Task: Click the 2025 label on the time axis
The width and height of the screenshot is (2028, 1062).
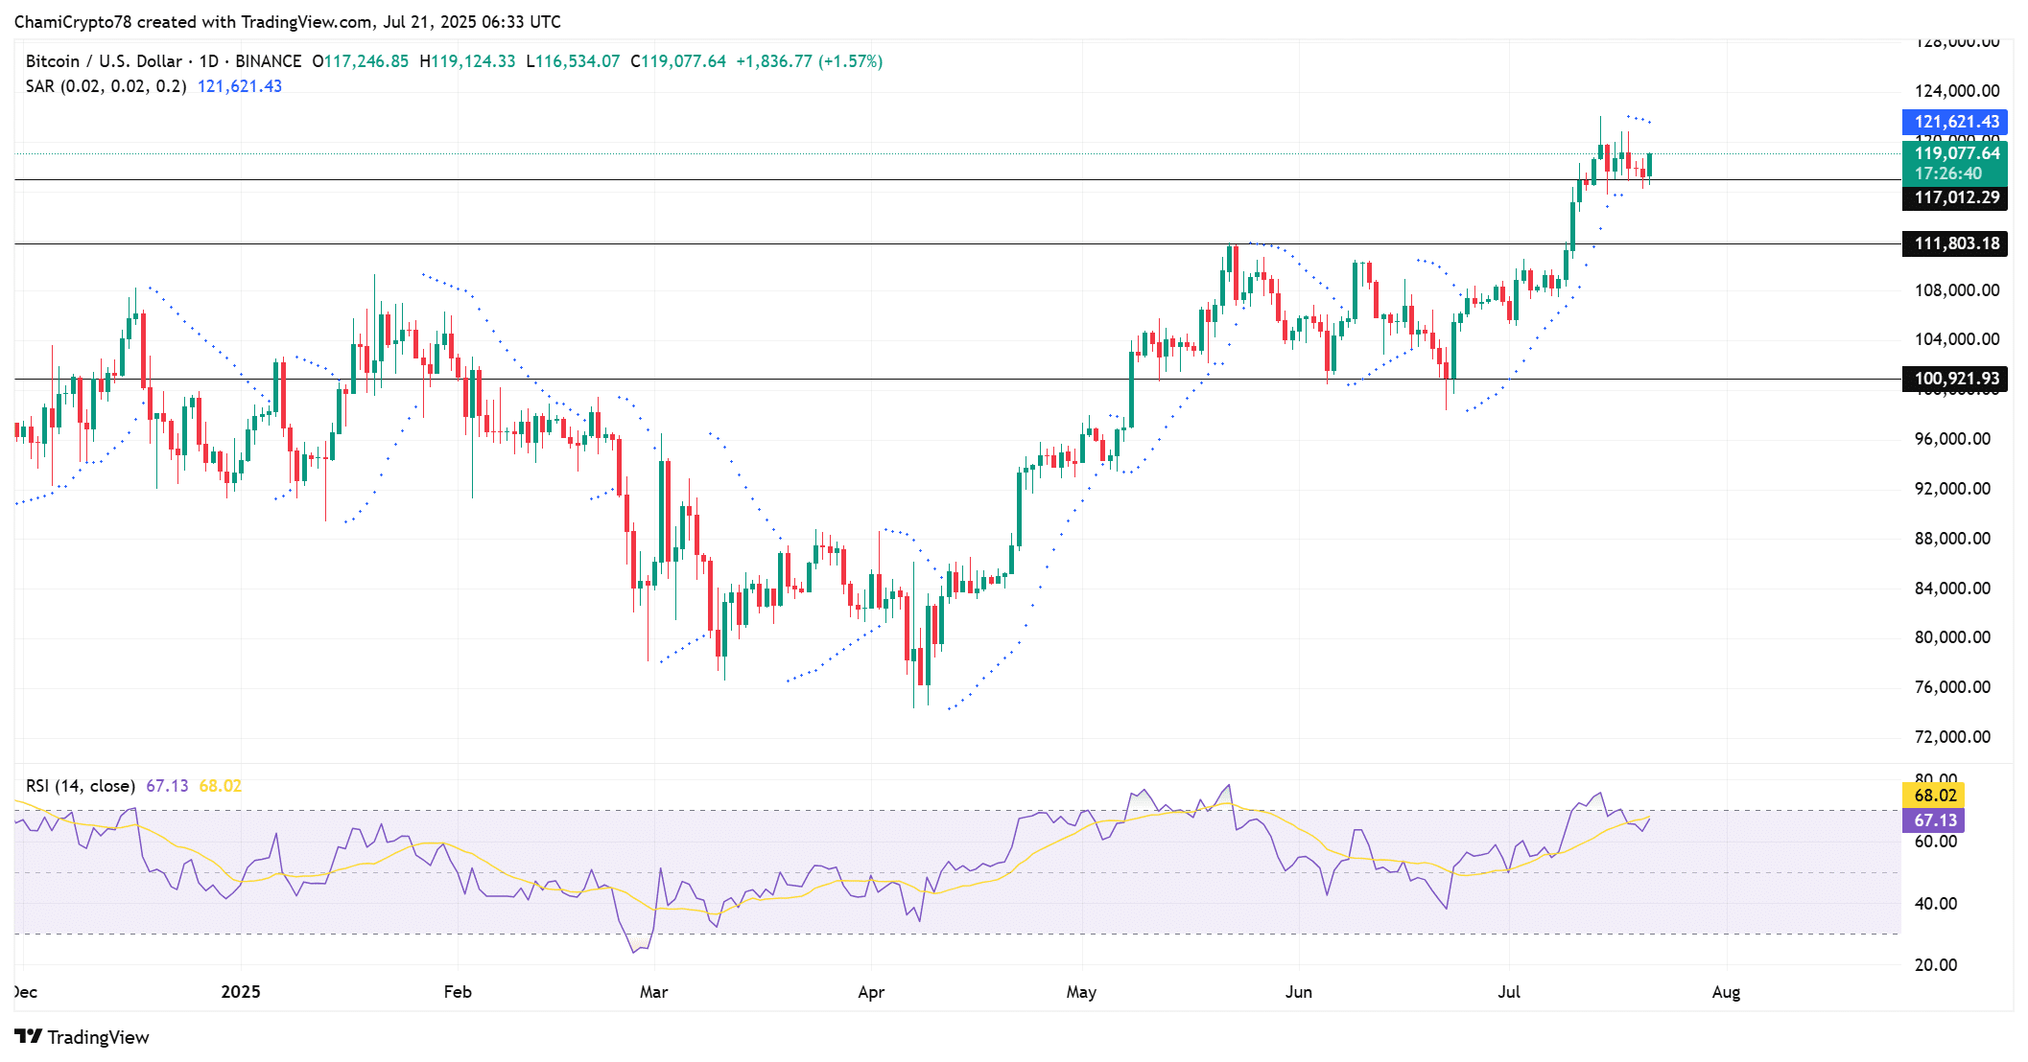Action: 241,992
